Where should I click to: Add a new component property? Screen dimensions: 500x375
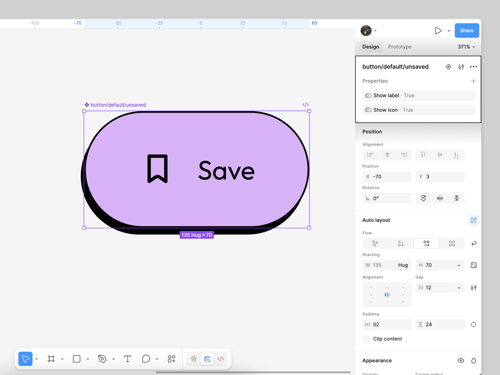pyautogui.click(x=473, y=81)
